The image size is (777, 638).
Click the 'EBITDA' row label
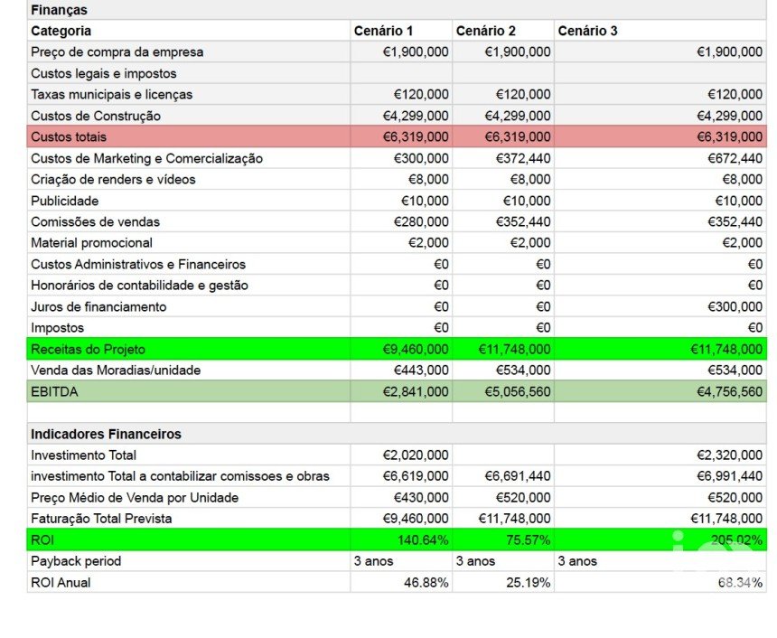[x=54, y=391]
